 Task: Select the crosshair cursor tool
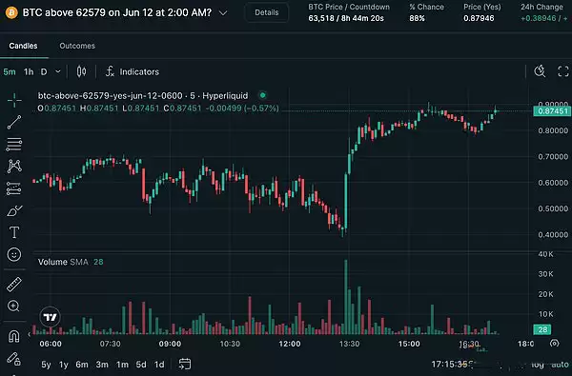tap(14, 100)
